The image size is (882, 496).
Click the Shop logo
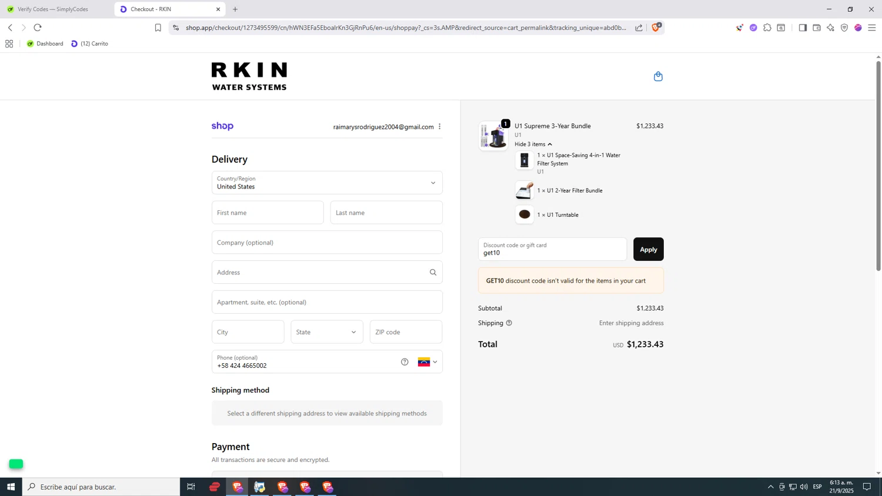222,126
